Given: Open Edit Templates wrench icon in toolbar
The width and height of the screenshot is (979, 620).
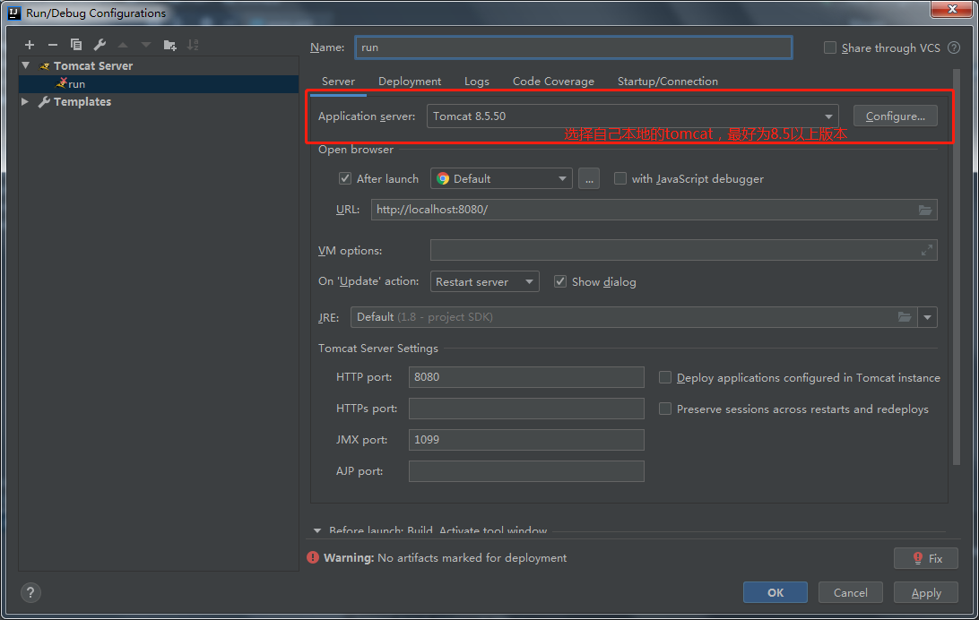Looking at the screenshot, I should coord(100,45).
